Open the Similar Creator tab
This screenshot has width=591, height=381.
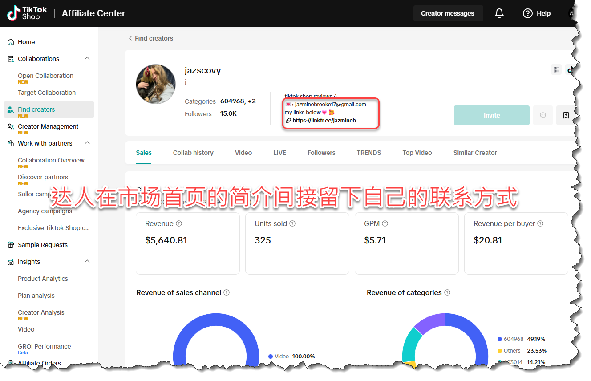pyautogui.click(x=475, y=153)
